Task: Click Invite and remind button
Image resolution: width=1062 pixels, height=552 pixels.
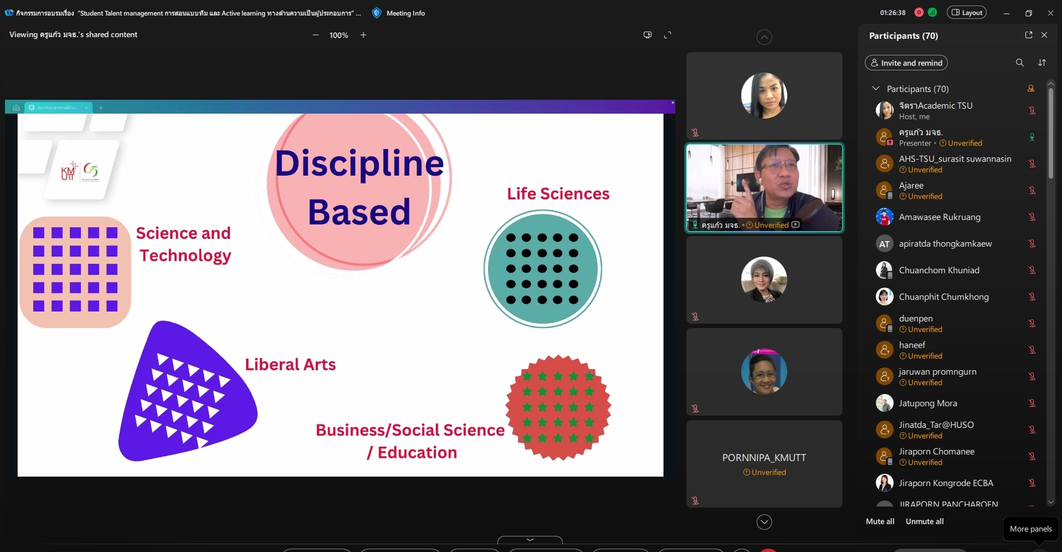Action: pos(906,63)
